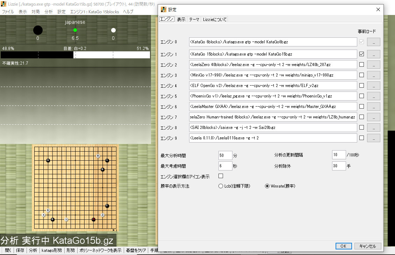Check エンジン選択欄のアイコン表示 checkbox
Image resolution: width=395 pixels, height=255 pixels.
(x=221, y=176)
